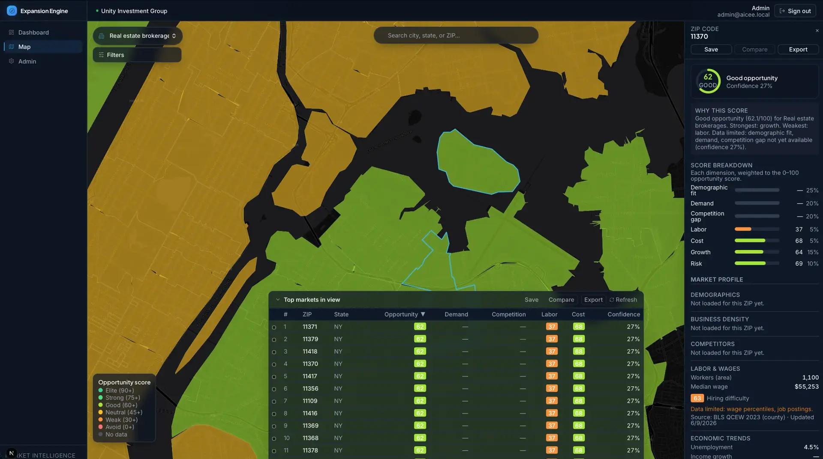
Task: Sort by the State column header
Action: click(x=341, y=314)
